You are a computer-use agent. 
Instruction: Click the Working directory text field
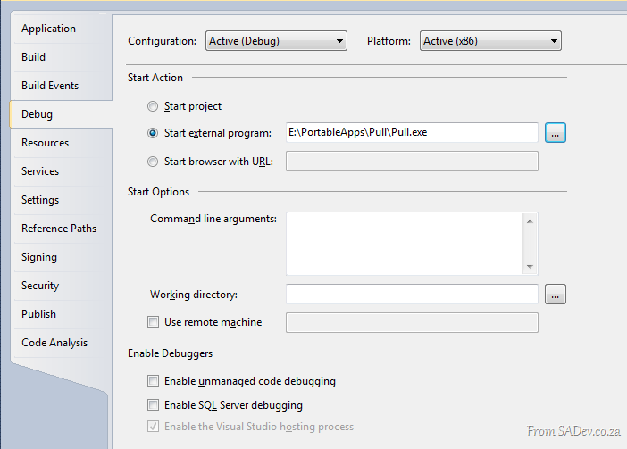412,294
